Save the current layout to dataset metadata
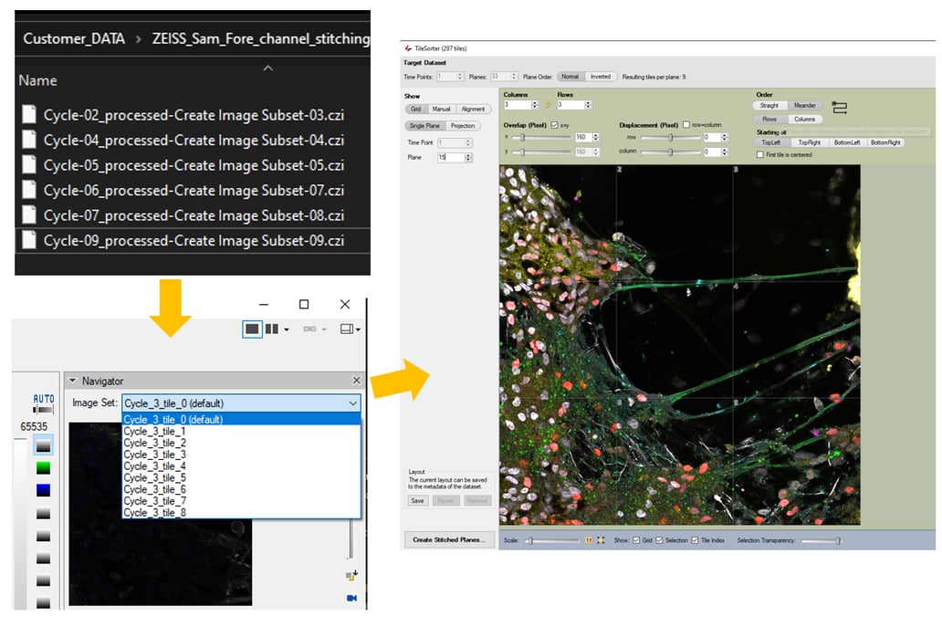This screenshot has height=617, width=942. pos(416,500)
